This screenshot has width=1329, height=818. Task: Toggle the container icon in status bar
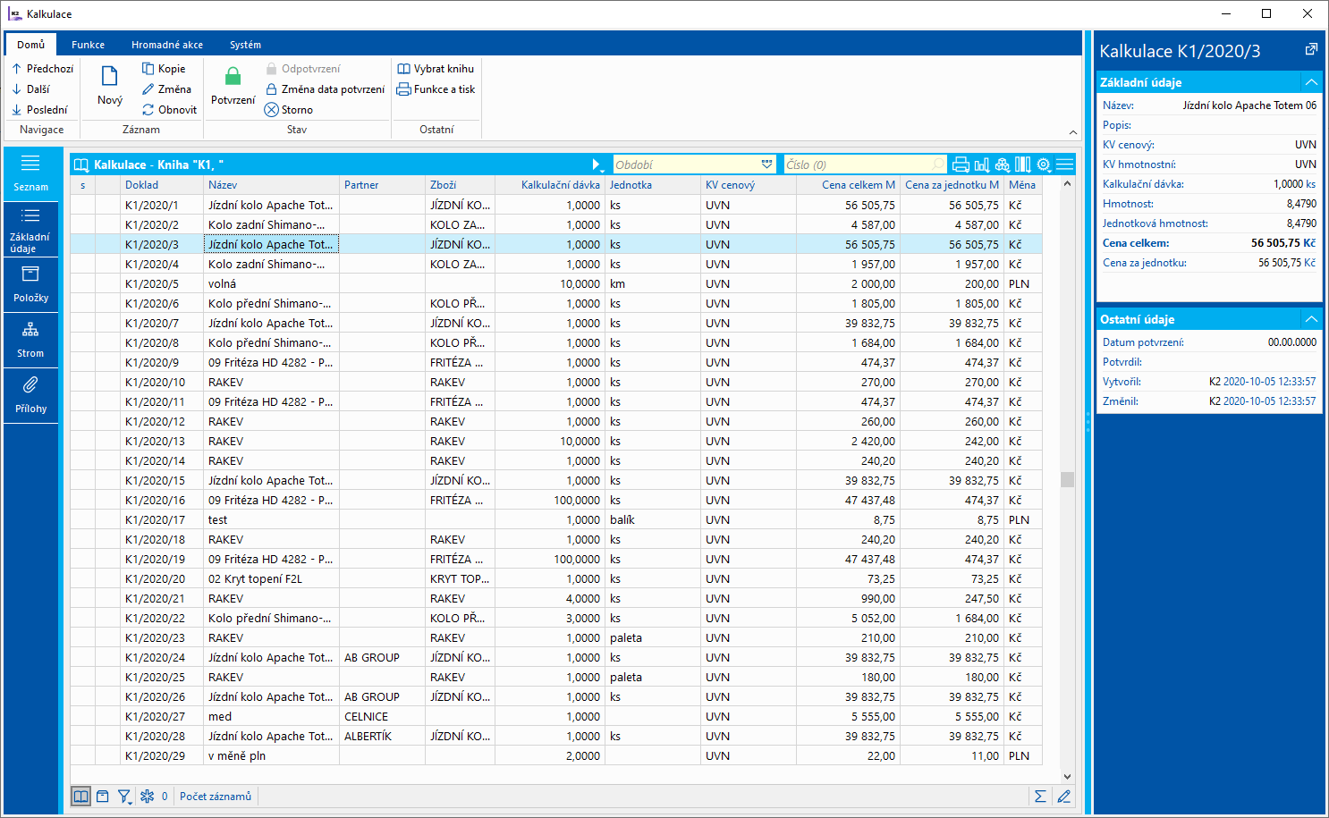103,797
